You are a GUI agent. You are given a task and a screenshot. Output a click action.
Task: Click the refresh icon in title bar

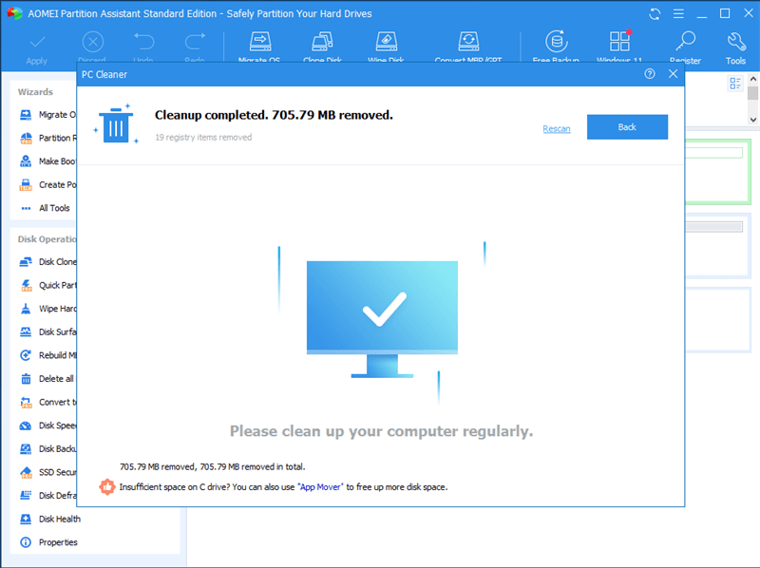pyautogui.click(x=655, y=13)
